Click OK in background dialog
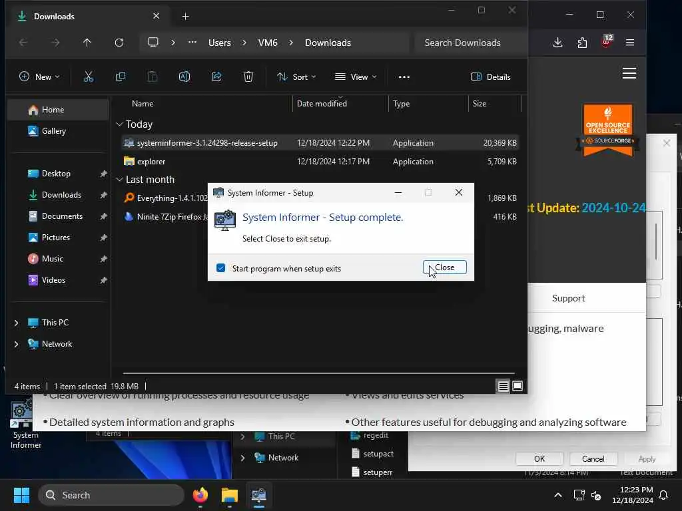Viewport: 682px width, 511px height. 539,459
